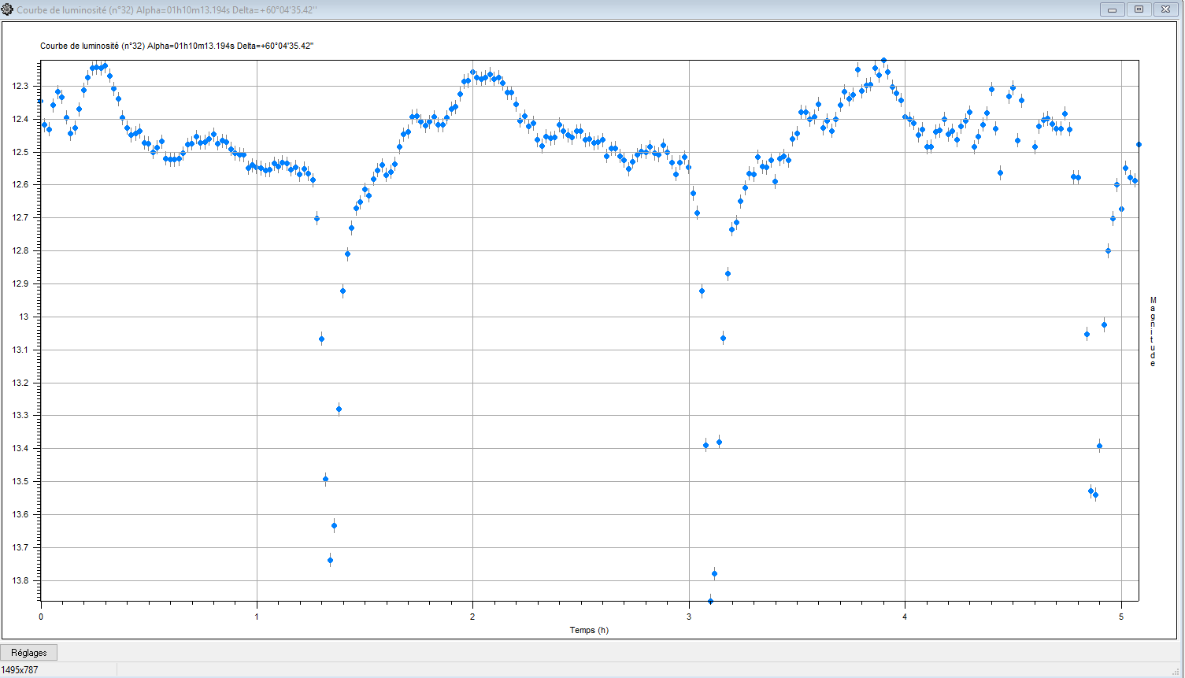Image resolution: width=1185 pixels, height=678 pixels.
Task: Click the lowest data point of first eclipse dip
Action: pyautogui.click(x=330, y=561)
